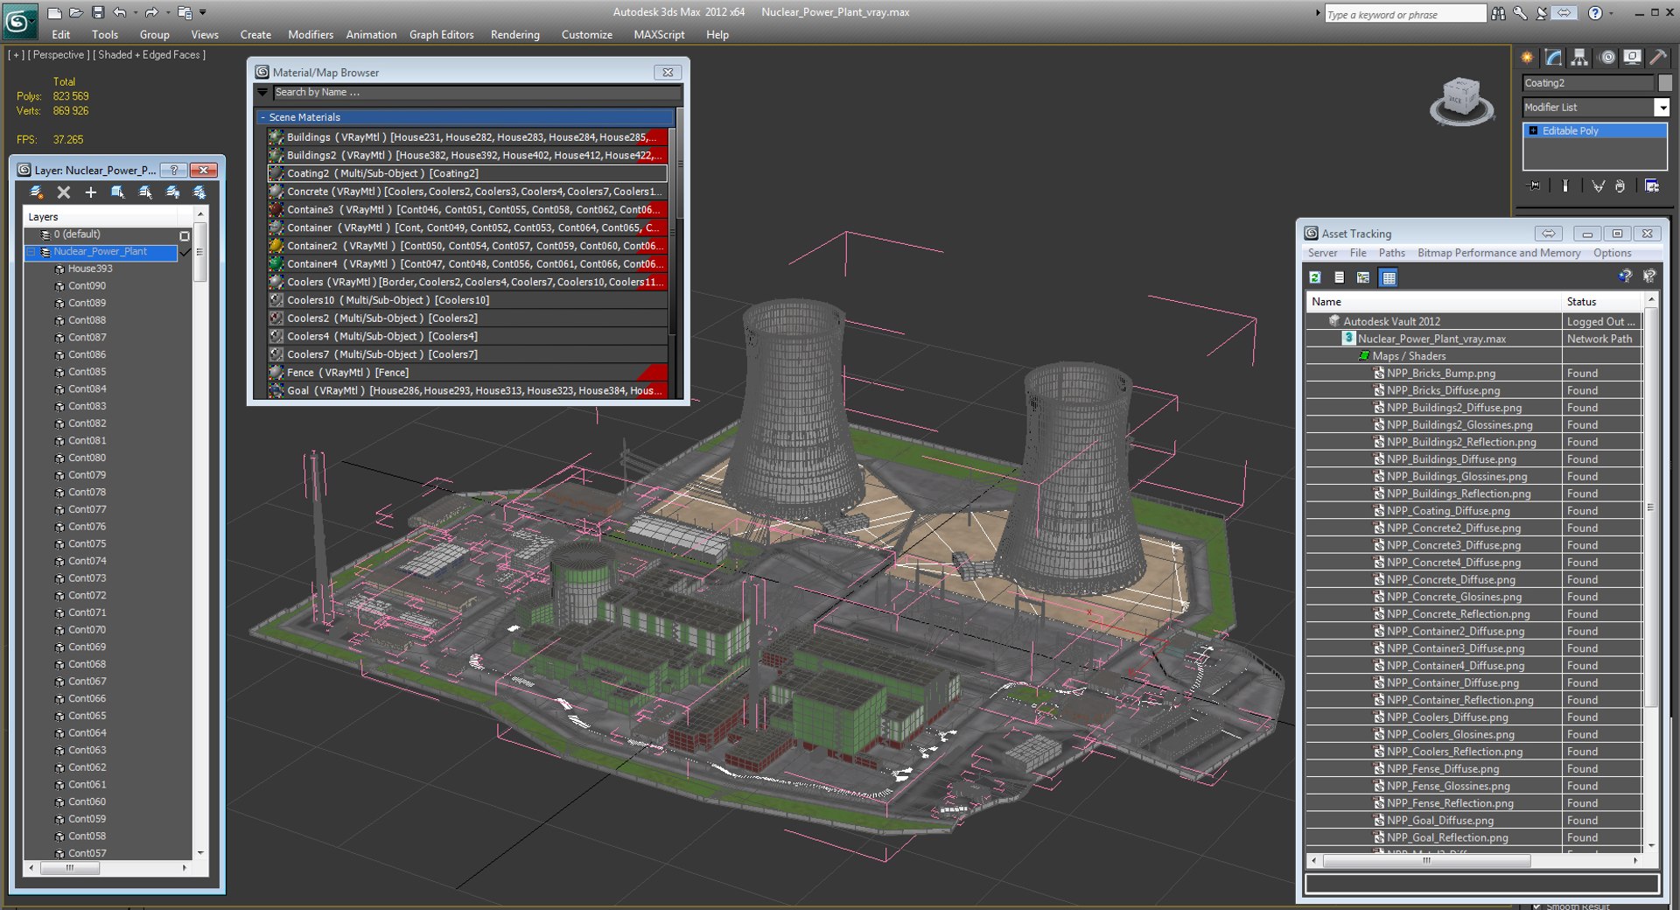Image resolution: width=1680 pixels, height=910 pixels.
Task: Click the Open File folder icon
Action: pyautogui.click(x=76, y=13)
